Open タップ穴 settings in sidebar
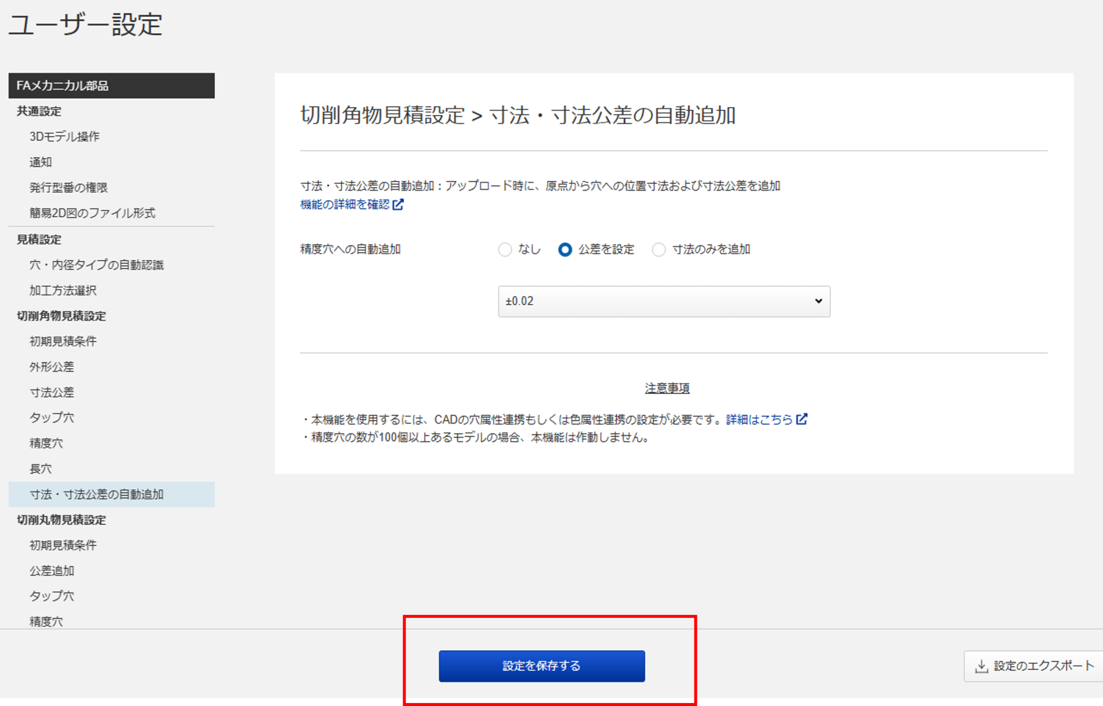 tap(51, 417)
